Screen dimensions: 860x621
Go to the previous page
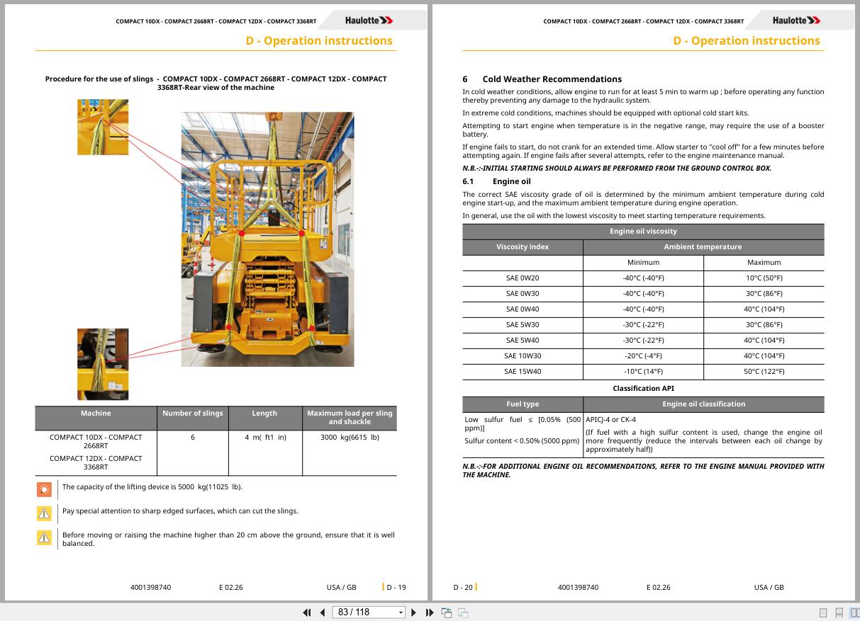[323, 613]
